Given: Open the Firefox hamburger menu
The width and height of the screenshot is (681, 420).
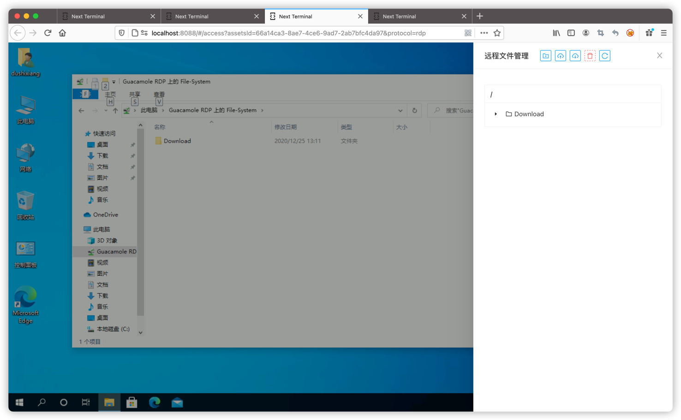Looking at the screenshot, I should pyautogui.click(x=663, y=33).
